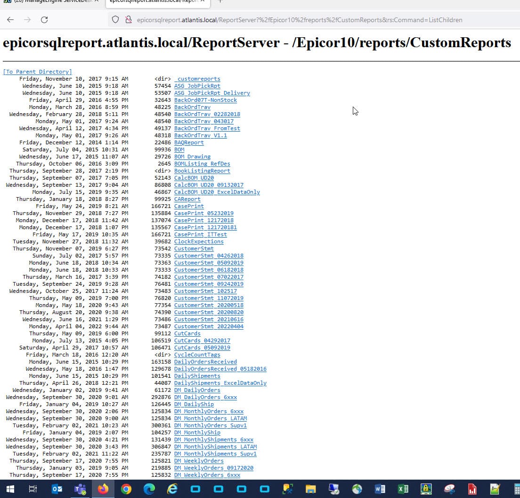Open the DM_MonthlyOrders_LATAM report
The image size is (520, 498).
click(211, 418)
